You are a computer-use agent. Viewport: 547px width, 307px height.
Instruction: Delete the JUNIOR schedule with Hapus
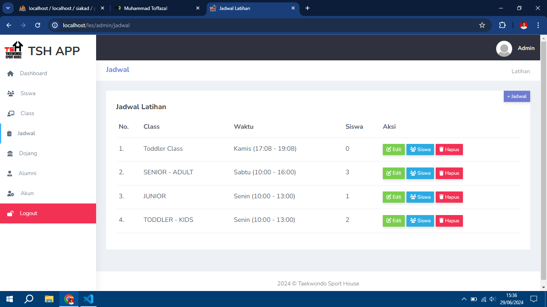click(x=449, y=197)
